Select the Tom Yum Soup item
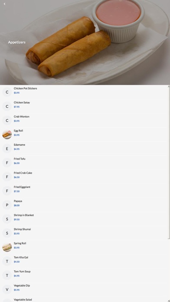Image resolution: width=170 pixels, height=302 pixels. (x=84, y=275)
